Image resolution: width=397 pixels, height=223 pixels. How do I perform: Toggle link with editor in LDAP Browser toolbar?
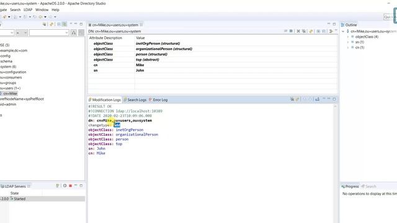(x=65, y=24)
